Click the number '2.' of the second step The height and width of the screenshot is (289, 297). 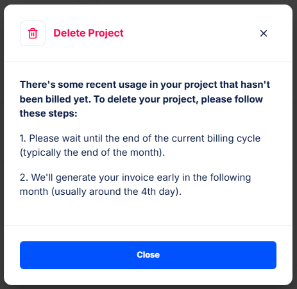point(24,178)
